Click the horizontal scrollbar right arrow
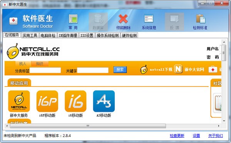 [x=219, y=126]
